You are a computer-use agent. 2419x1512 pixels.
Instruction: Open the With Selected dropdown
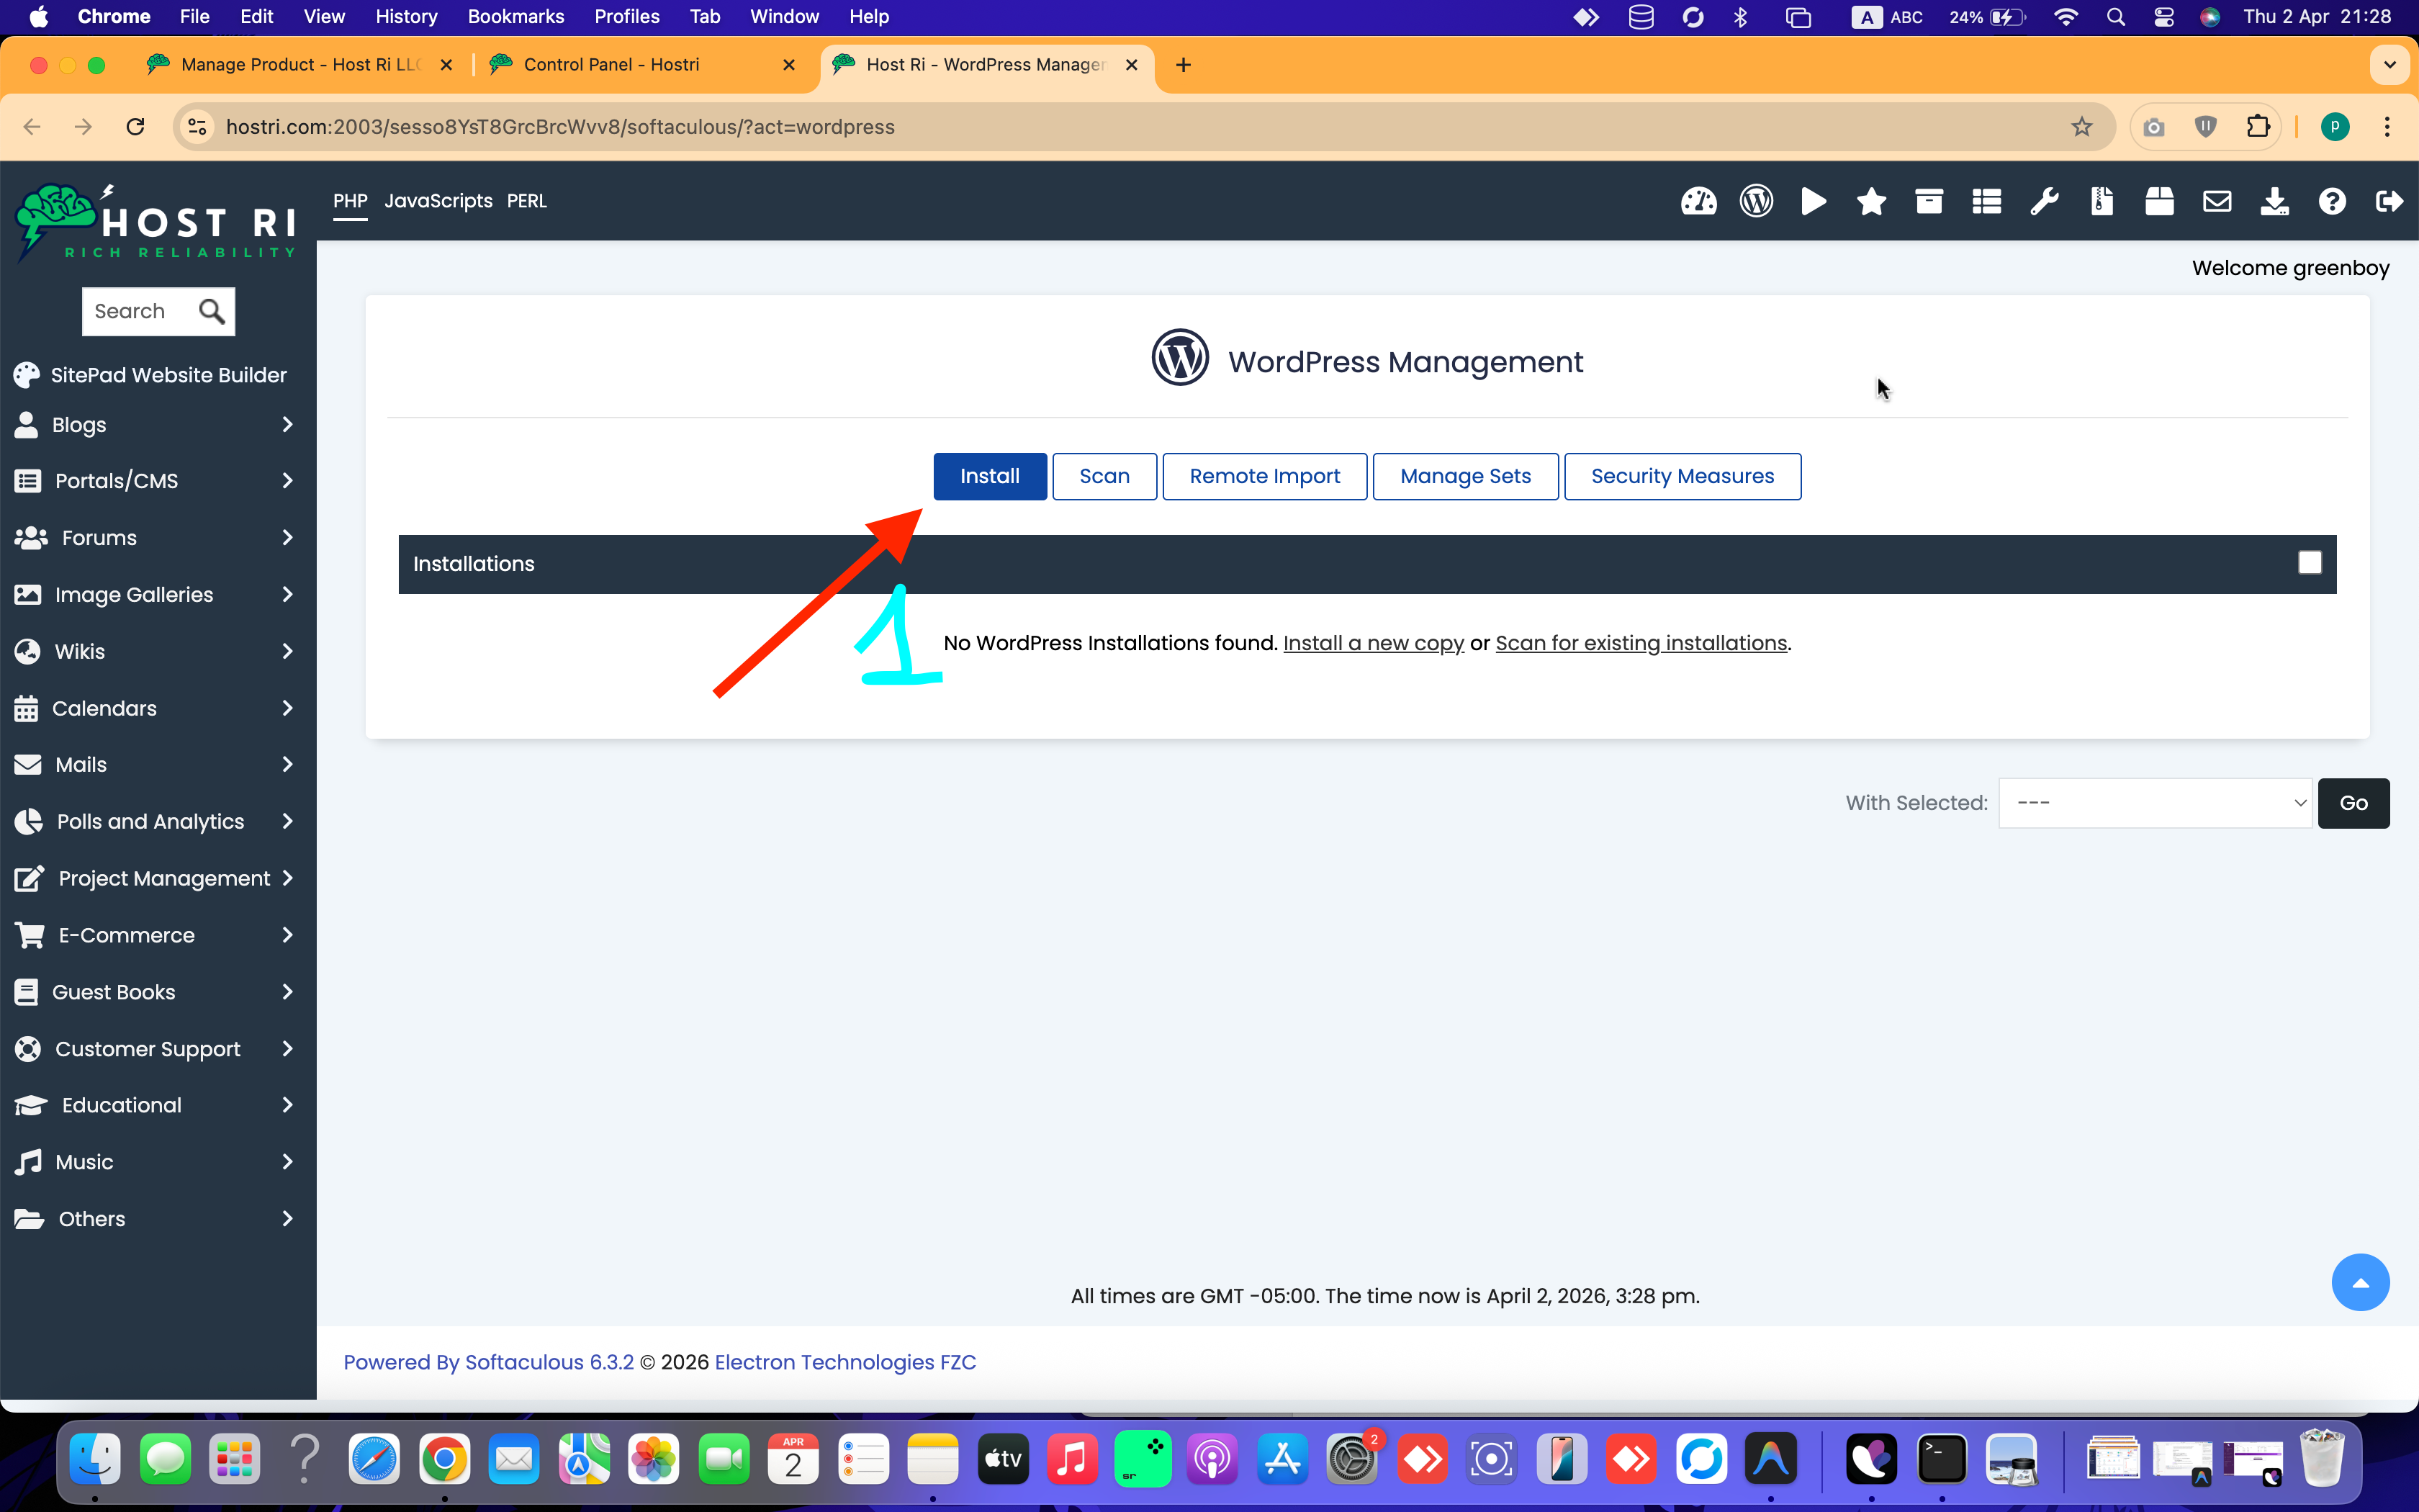(2154, 803)
